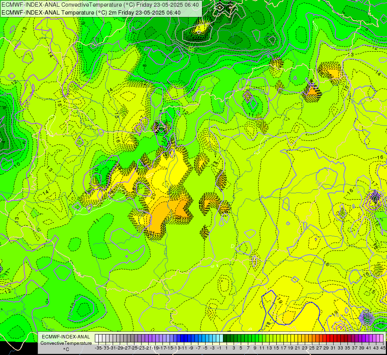Pick the yellow legend swatch above 19

tap(289, 338)
